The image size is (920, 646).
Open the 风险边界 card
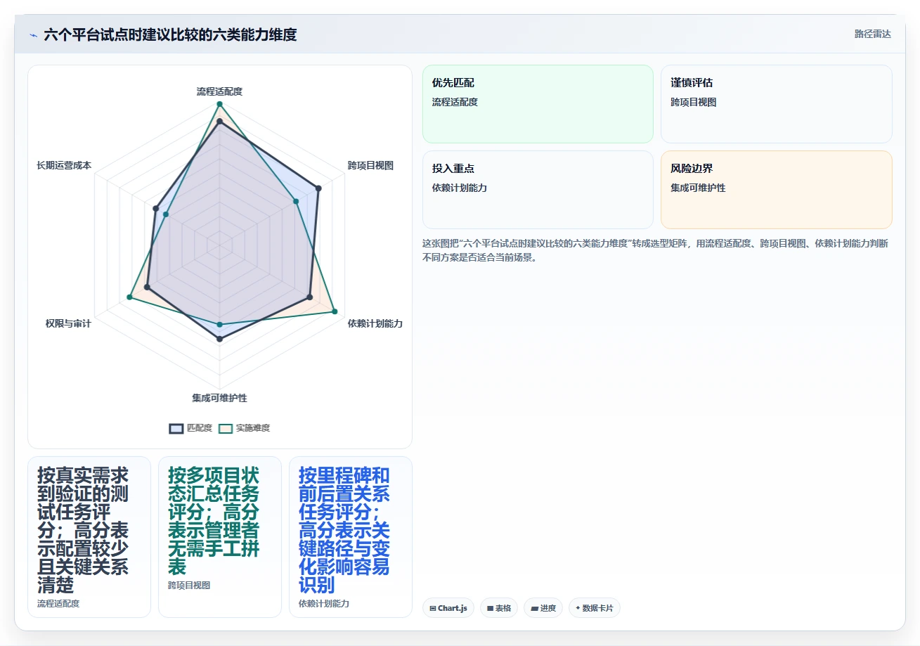[x=777, y=190]
